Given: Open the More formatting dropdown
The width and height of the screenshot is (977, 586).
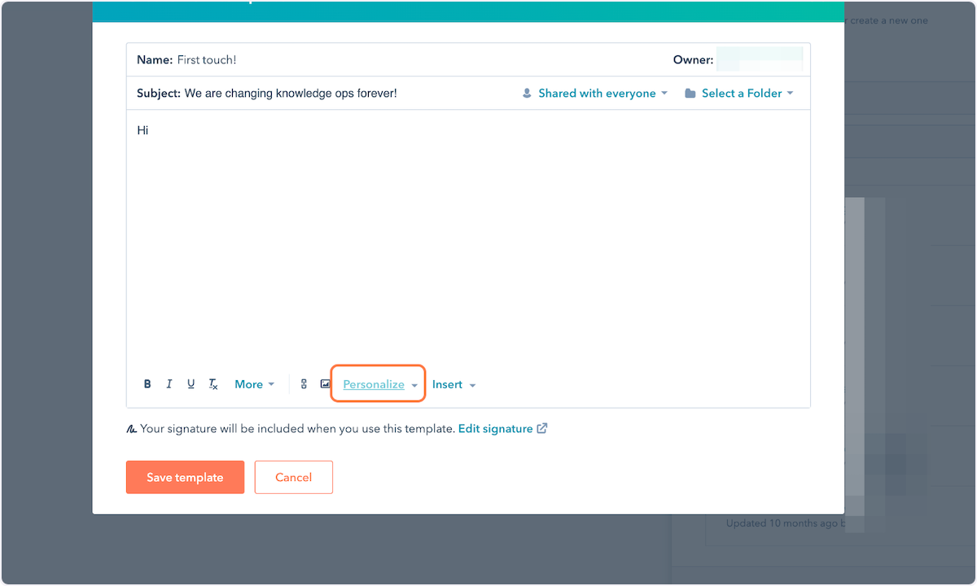Looking at the screenshot, I should (254, 384).
